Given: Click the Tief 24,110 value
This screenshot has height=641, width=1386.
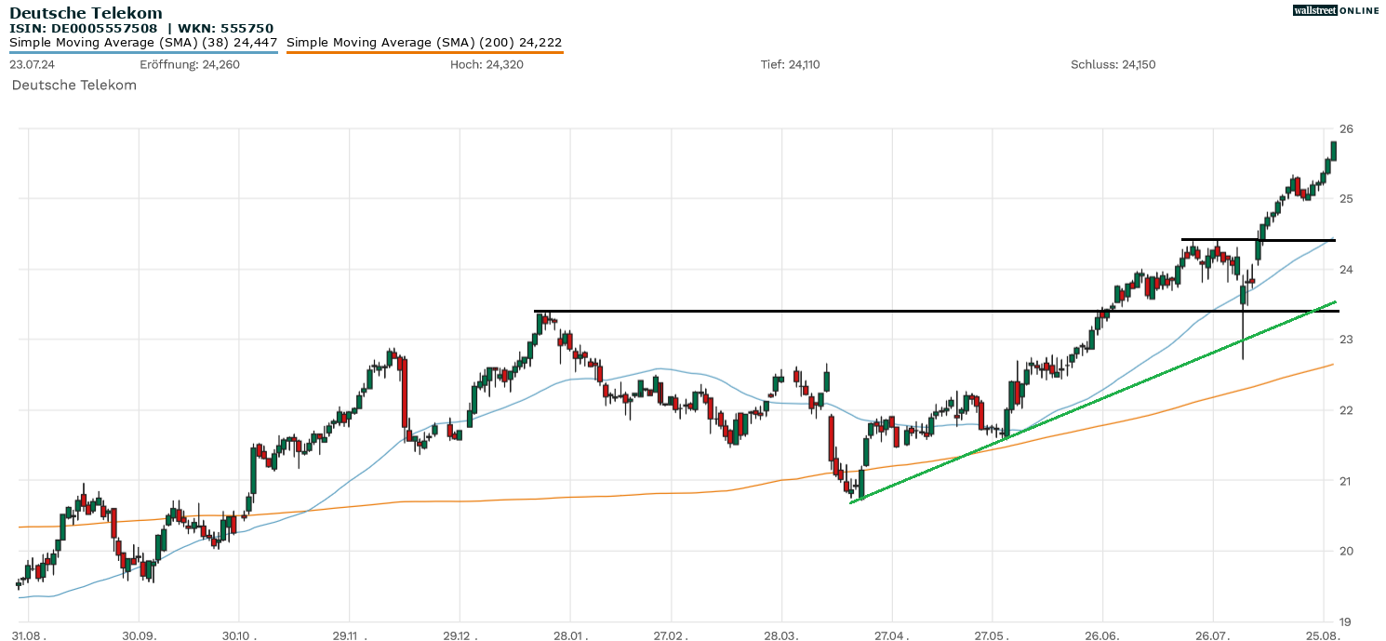Looking at the screenshot, I should pyautogui.click(x=790, y=64).
